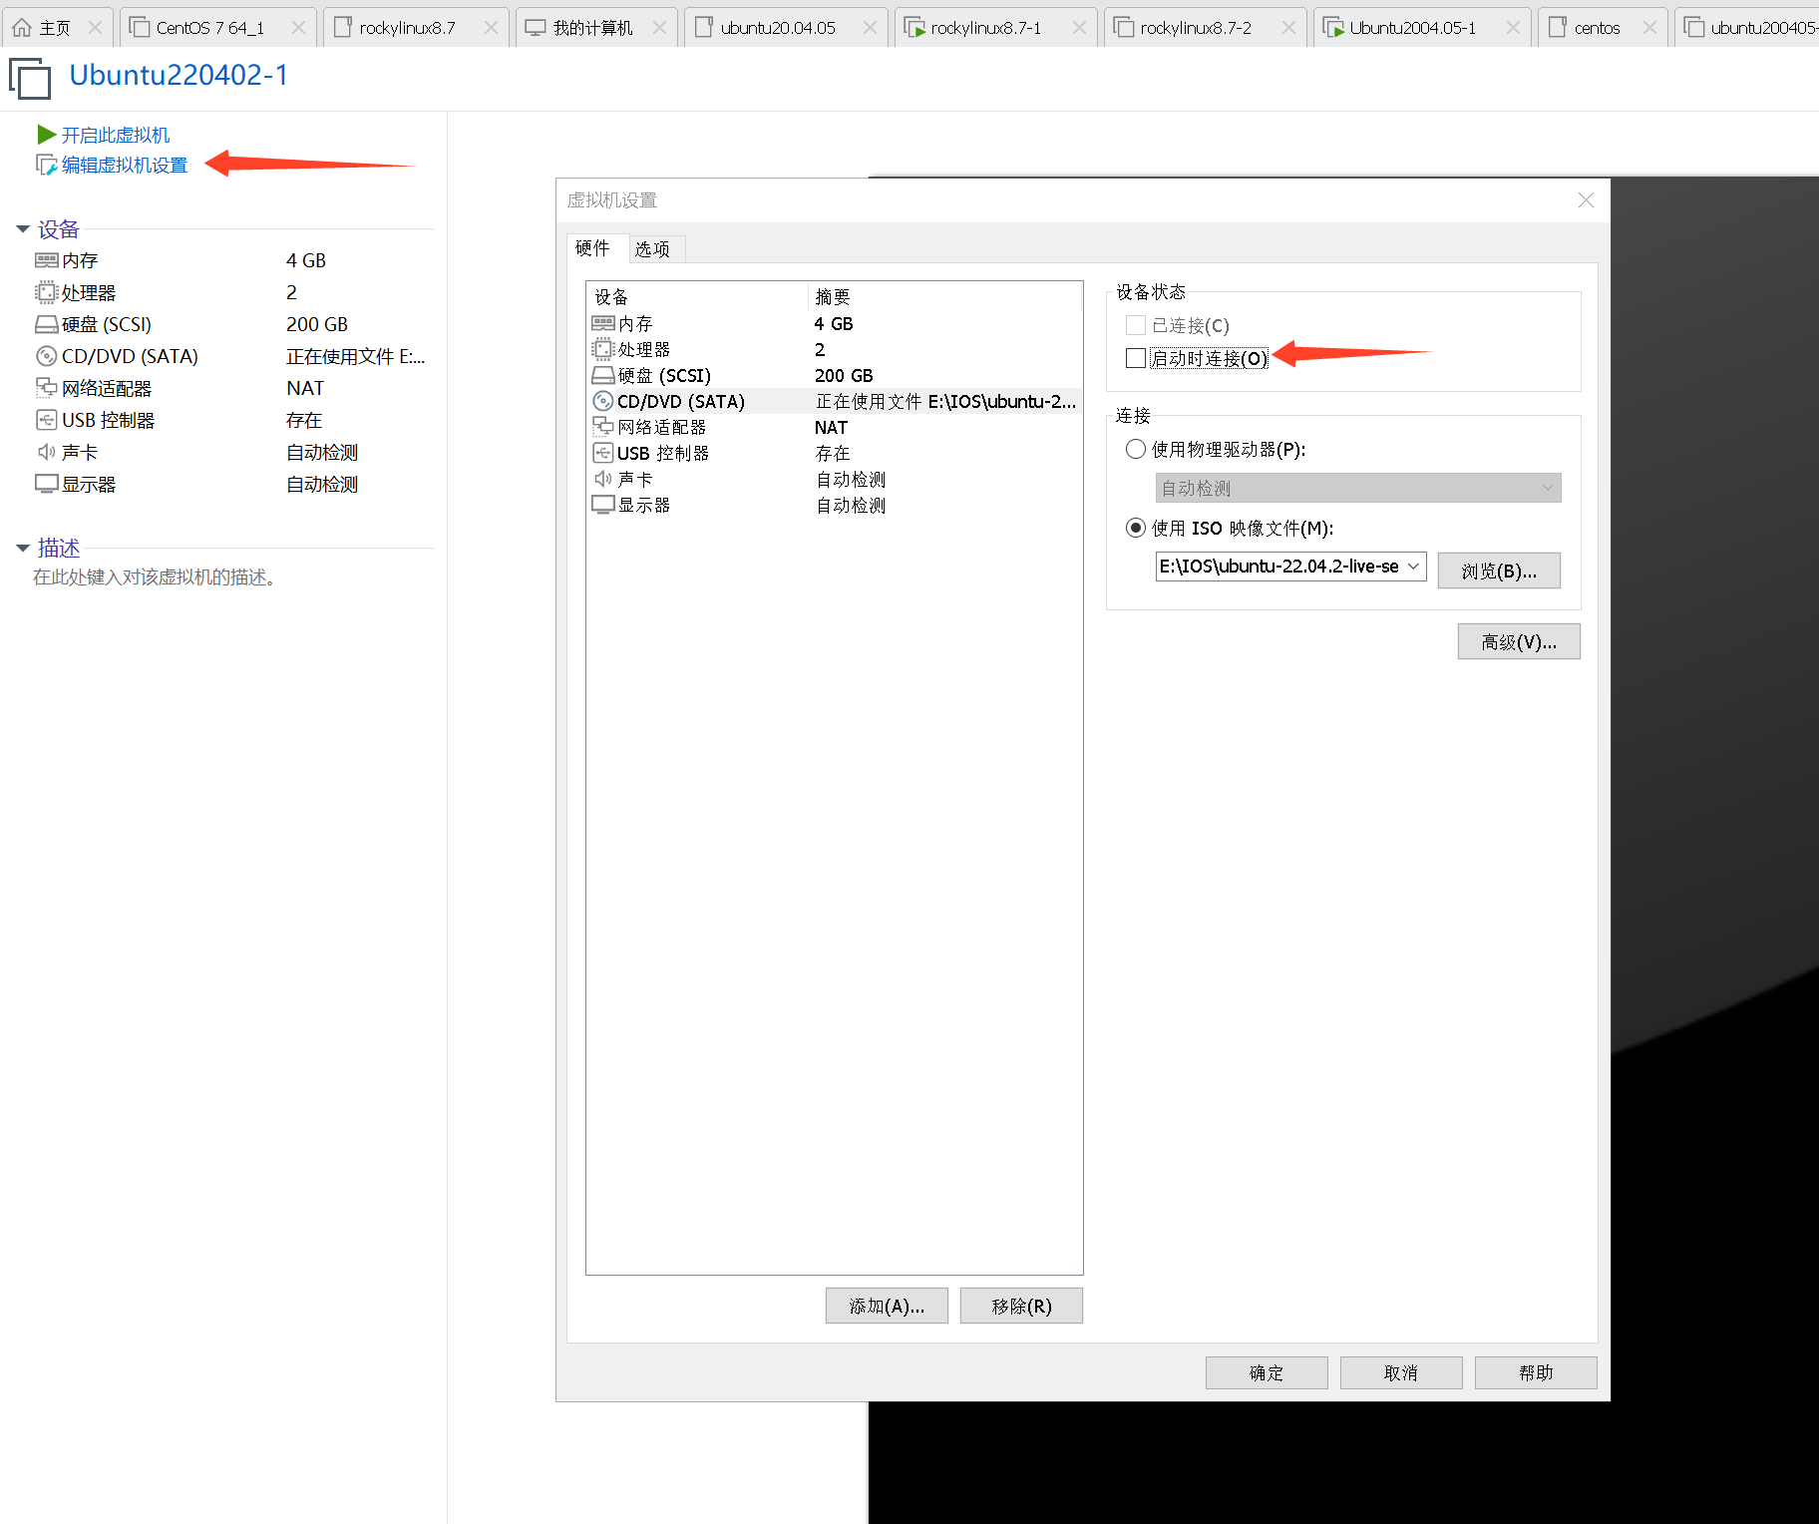Close the 虚拟机设置 dialog with the X
The image size is (1819, 1524).
tap(1586, 199)
